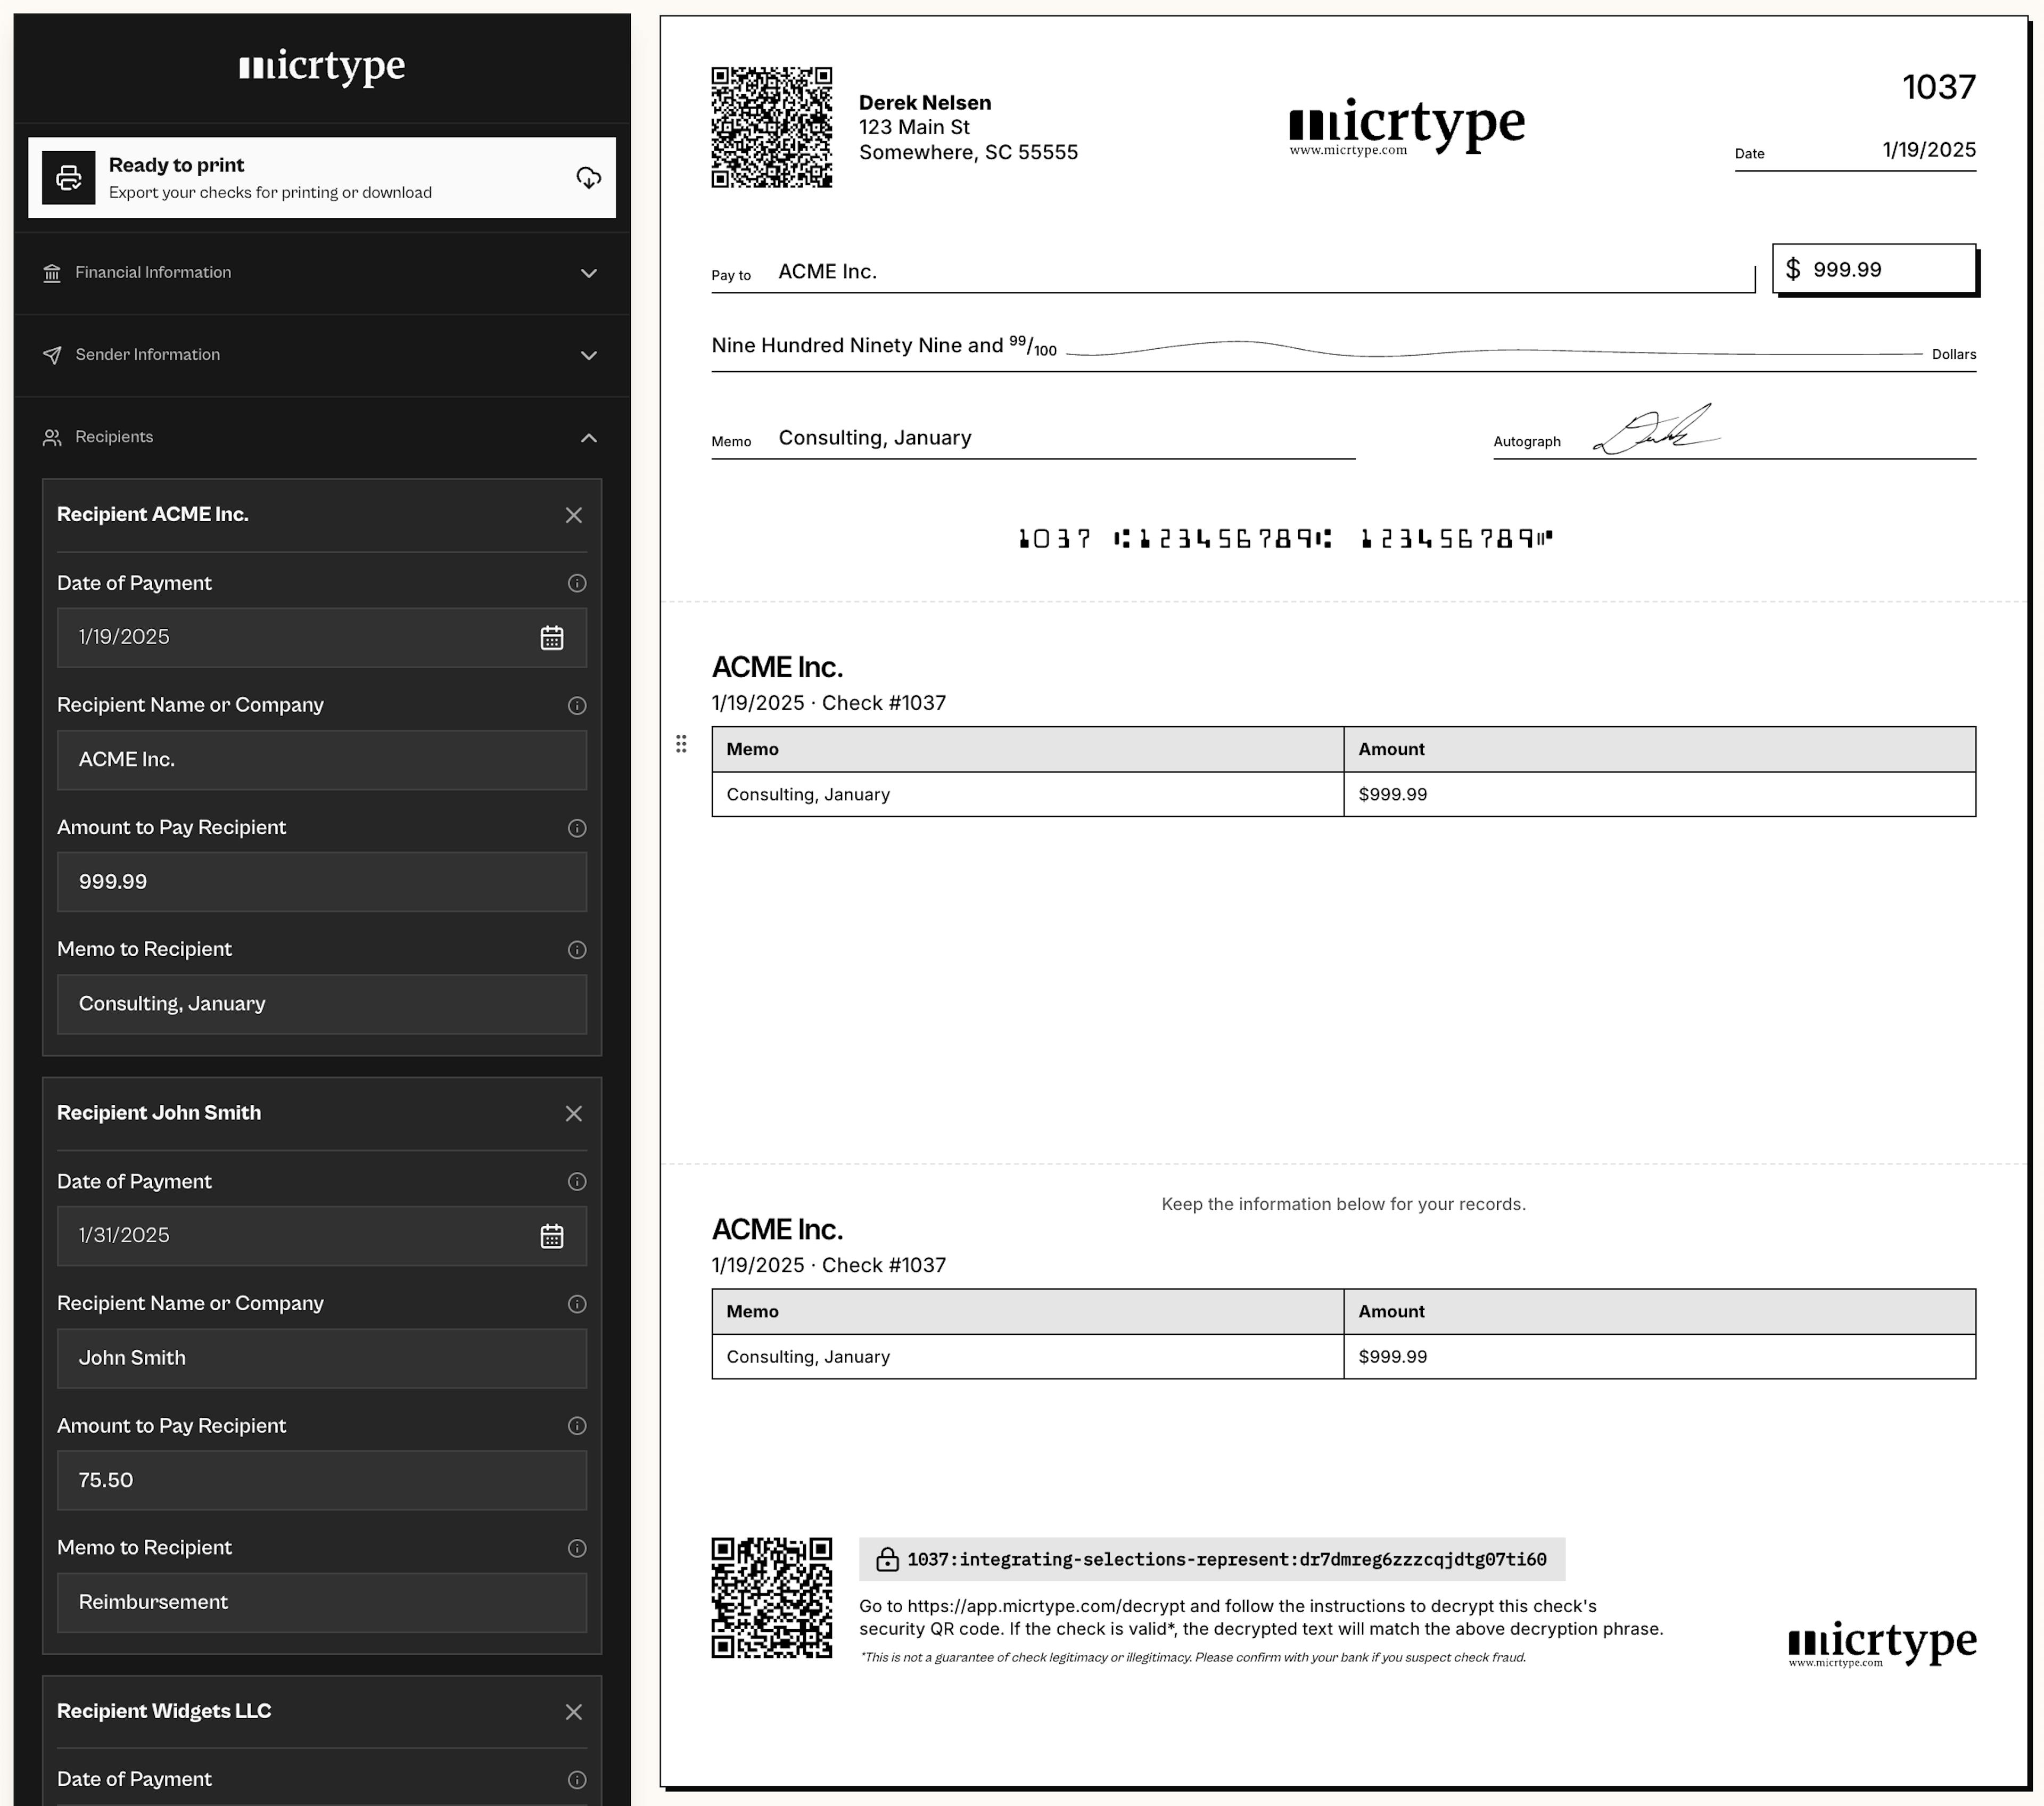Expand the Financial Information section

(x=322, y=273)
